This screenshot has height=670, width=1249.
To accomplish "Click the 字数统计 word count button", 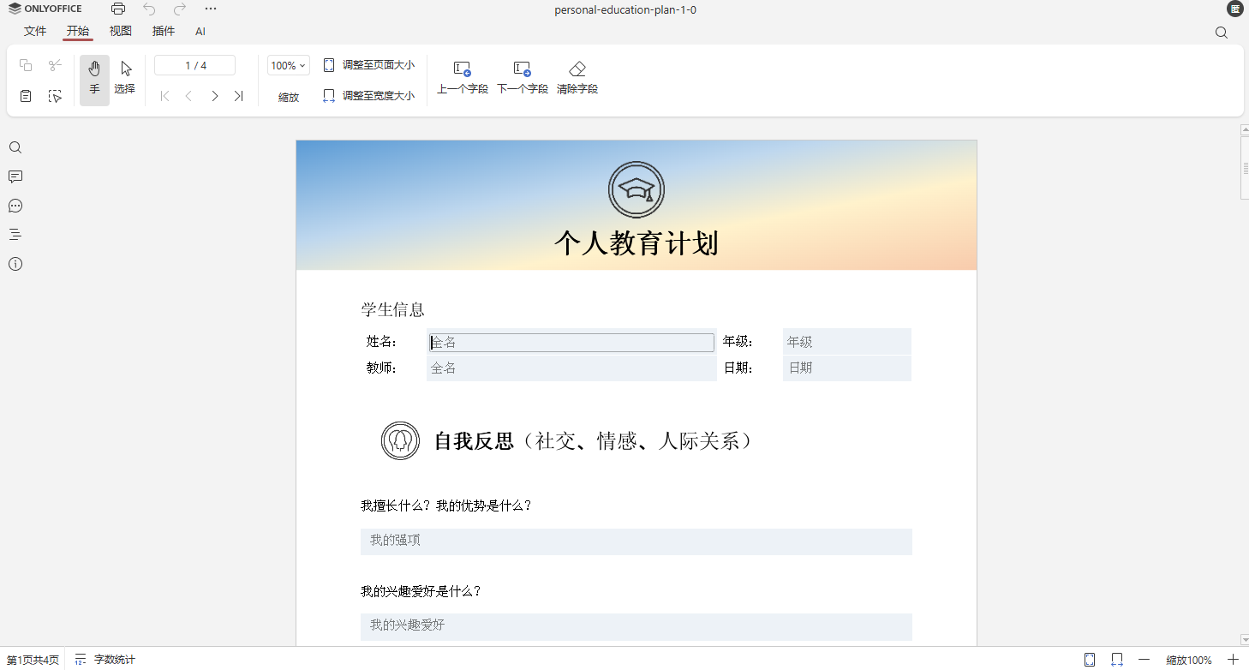I will 105,660.
